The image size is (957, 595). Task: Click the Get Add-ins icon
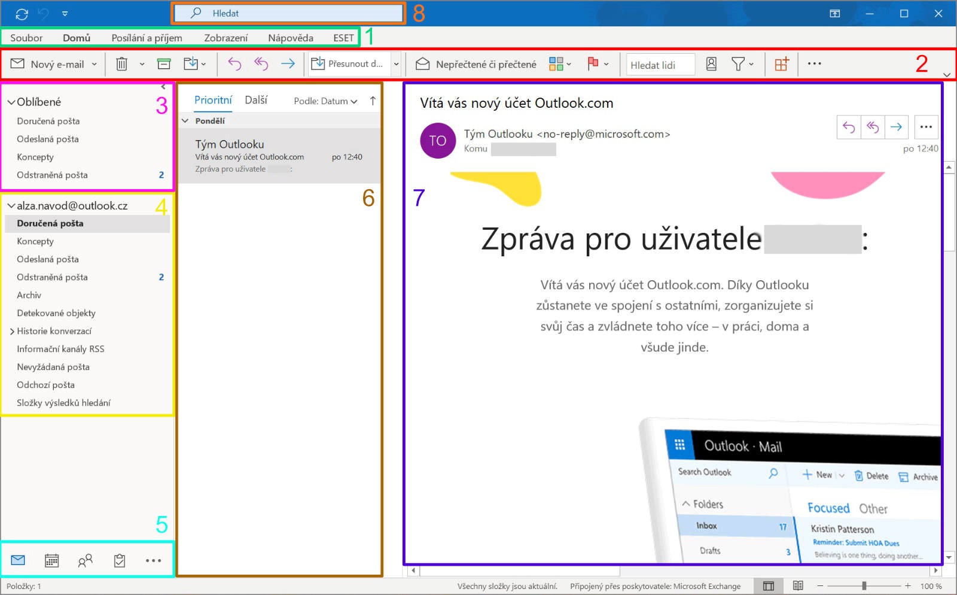pyautogui.click(x=782, y=63)
